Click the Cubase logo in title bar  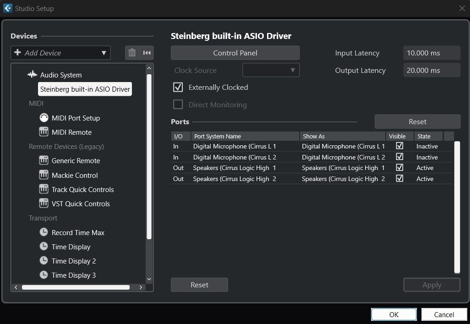point(8,8)
